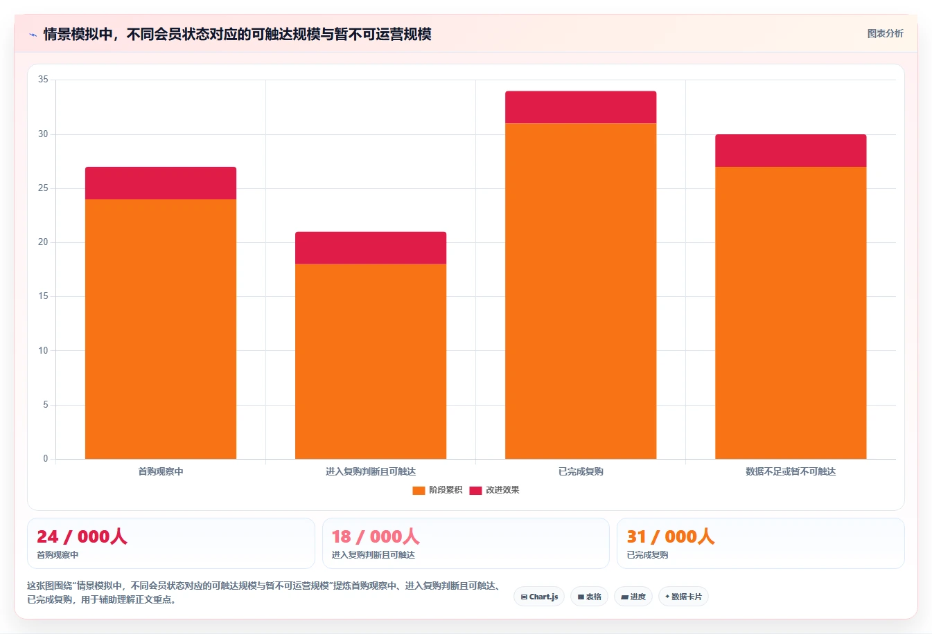Click the 首购观察中 x-axis label
Viewport: 932px width, 634px height.
click(161, 471)
